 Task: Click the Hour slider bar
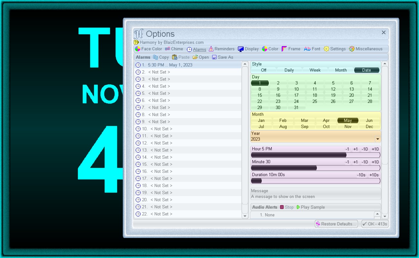pyautogui.click(x=316, y=155)
